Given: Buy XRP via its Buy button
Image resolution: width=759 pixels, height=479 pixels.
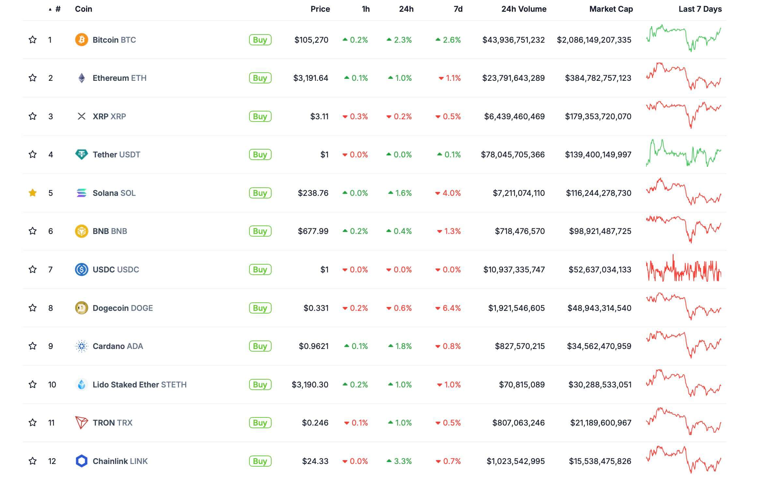Looking at the screenshot, I should tap(260, 116).
